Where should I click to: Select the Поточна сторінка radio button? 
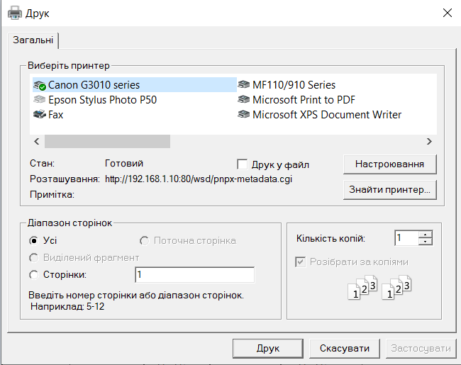[x=145, y=241]
